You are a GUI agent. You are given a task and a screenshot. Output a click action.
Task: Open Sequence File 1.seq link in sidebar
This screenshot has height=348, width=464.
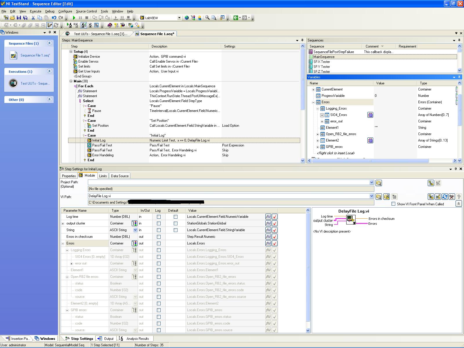pos(35,55)
